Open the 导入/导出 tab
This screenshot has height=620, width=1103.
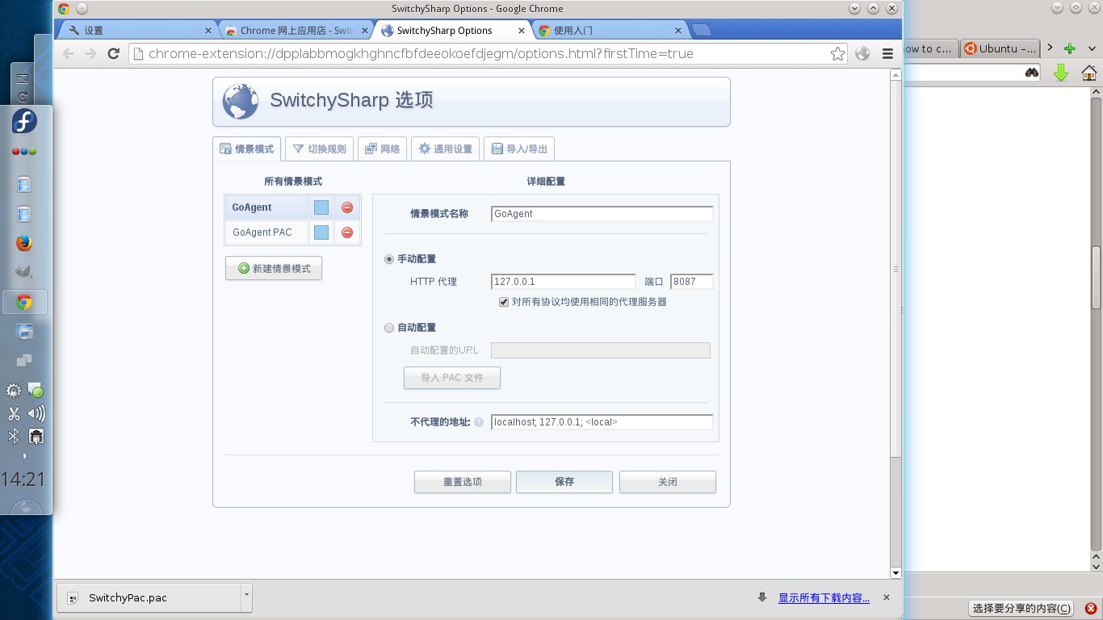tap(519, 149)
